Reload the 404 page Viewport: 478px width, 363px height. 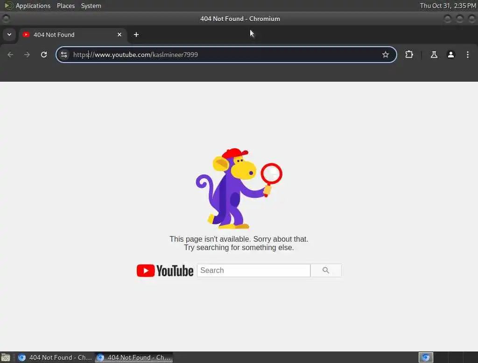pyautogui.click(x=44, y=55)
